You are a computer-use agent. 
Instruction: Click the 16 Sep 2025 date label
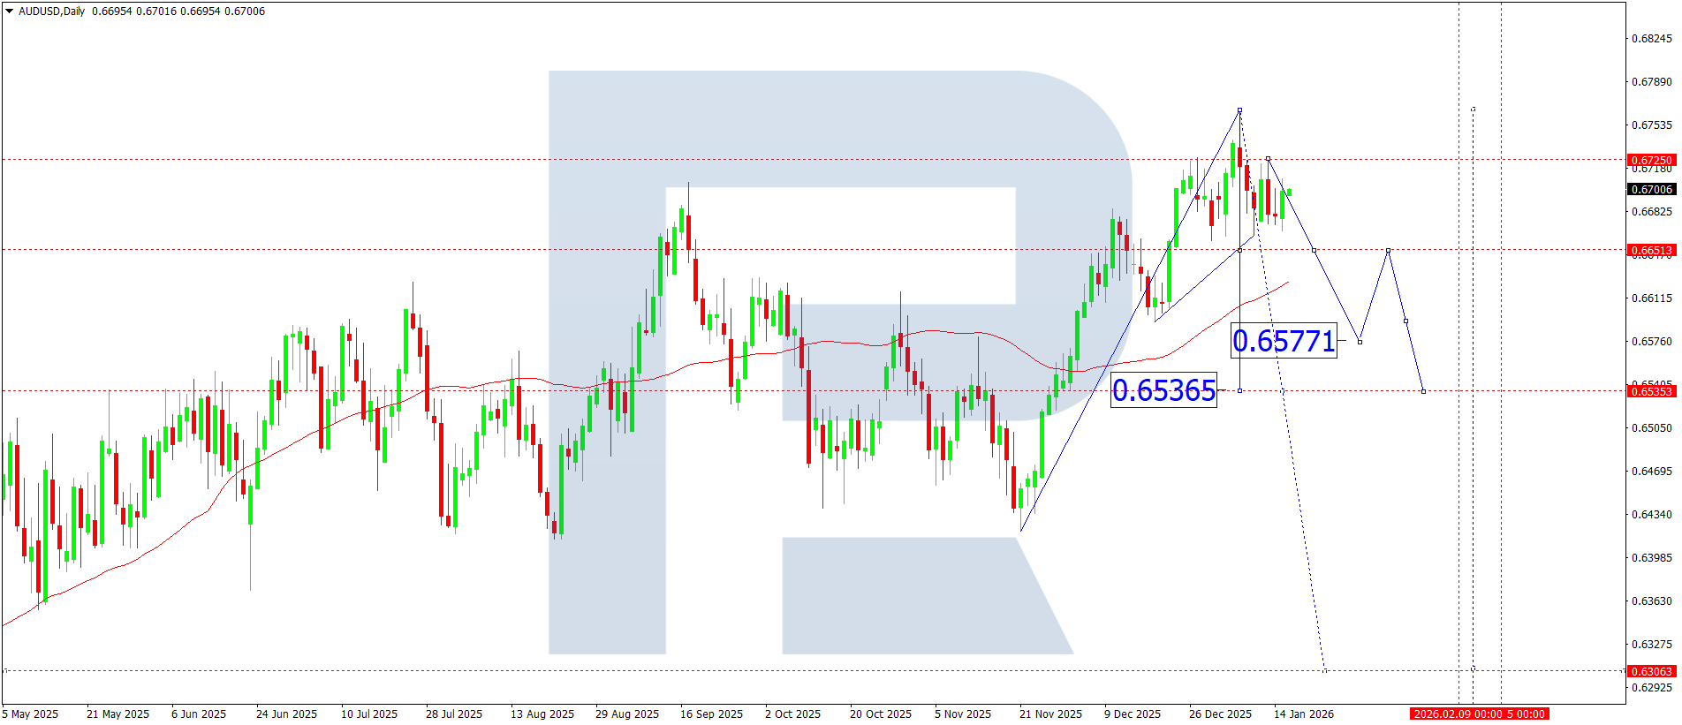711,714
